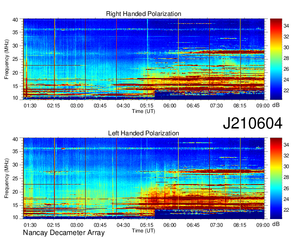Click the 'Right Handed Polarization' plot title
Image resolution: width=294 pixels, height=238 pixels.
coord(144,14)
